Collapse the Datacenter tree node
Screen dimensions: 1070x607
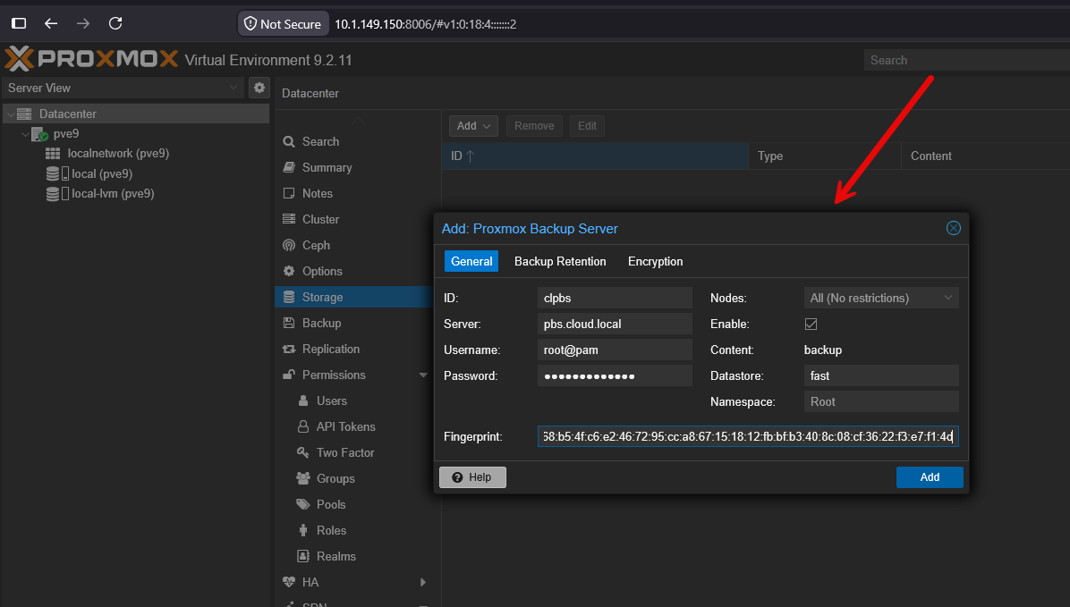(10, 114)
